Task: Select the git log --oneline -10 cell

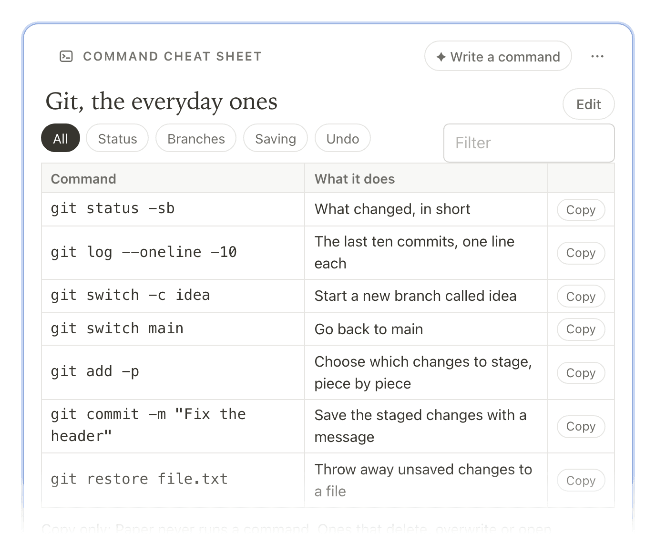Action: click(173, 253)
